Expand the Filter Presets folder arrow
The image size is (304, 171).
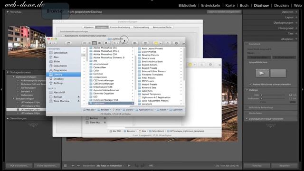[181, 78]
